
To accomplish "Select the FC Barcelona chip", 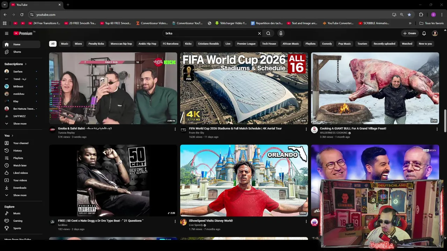I will click(x=170, y=44).
